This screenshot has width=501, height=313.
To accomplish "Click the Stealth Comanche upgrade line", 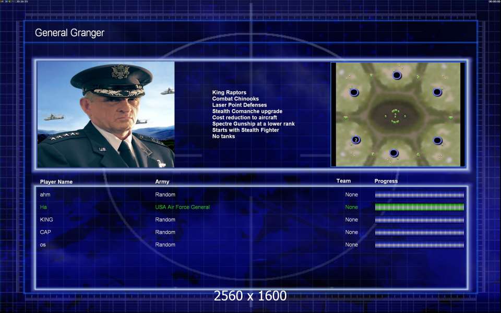I will (247, 111).
